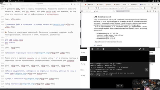Open system volume status menu

[155, 1]
